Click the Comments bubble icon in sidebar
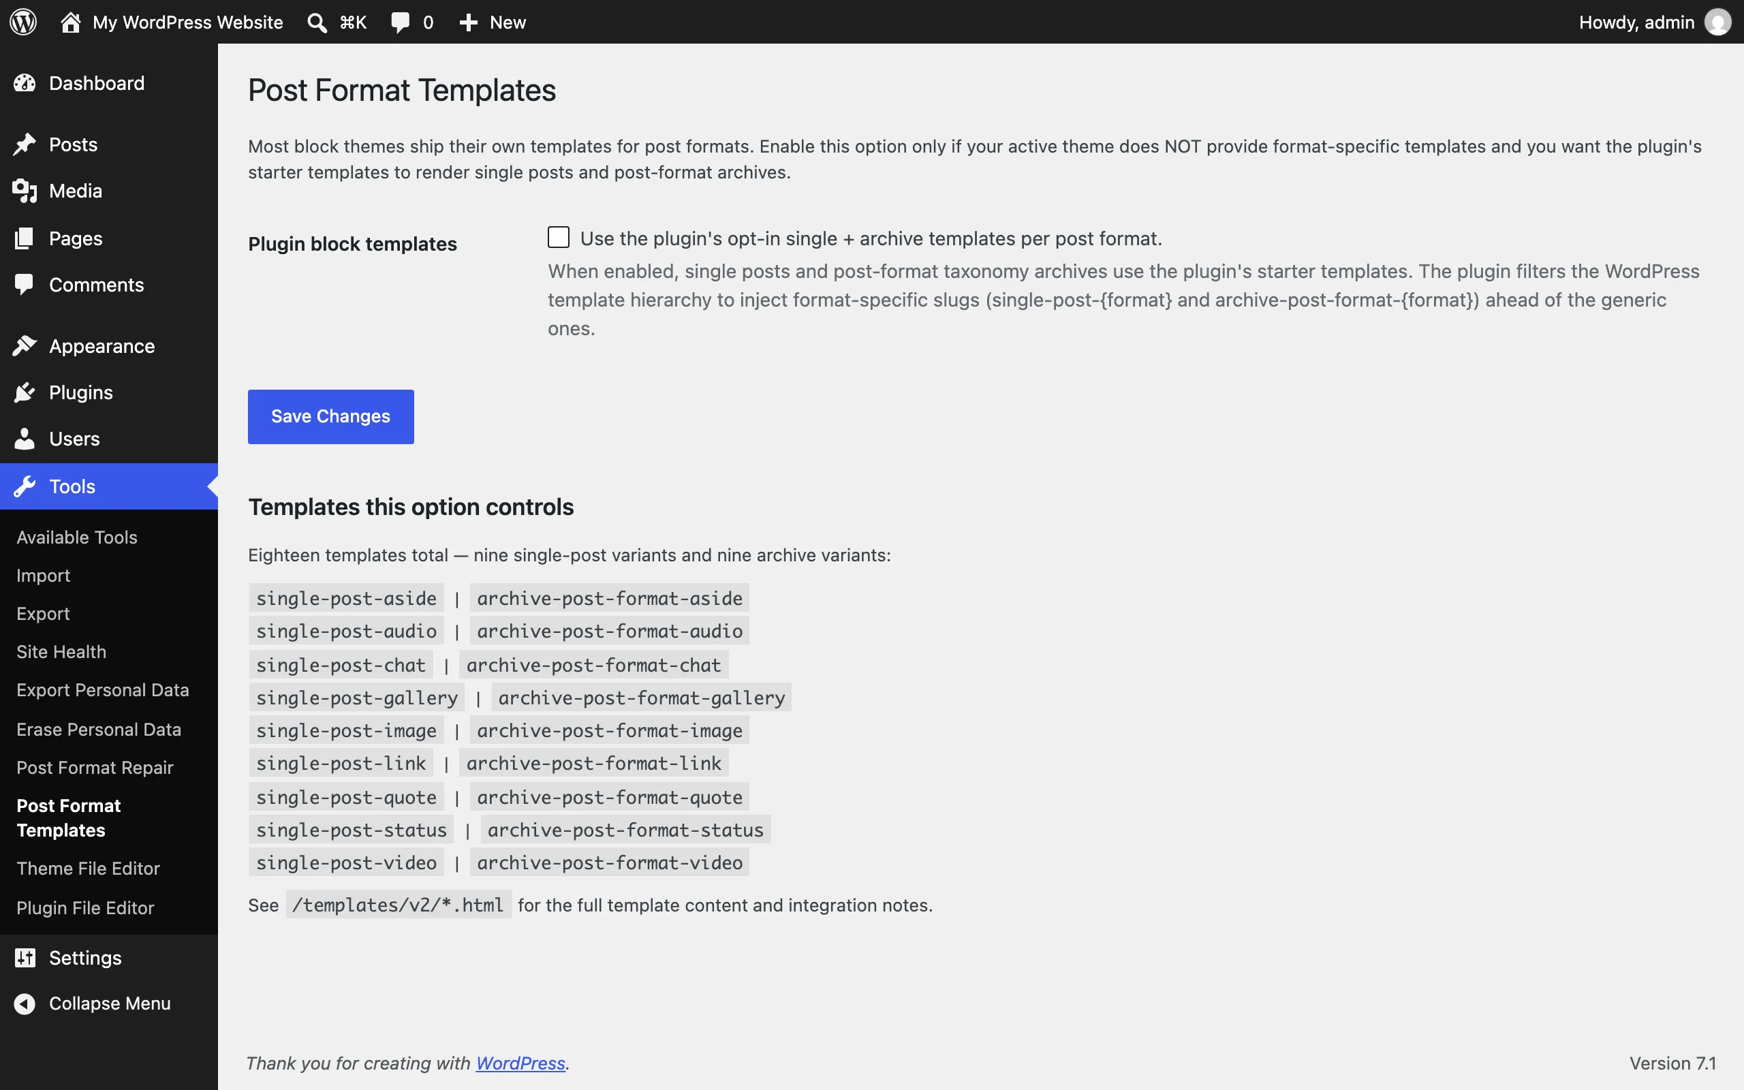The width and height of the screenshot is (1744, 1090). pos(25,285)
